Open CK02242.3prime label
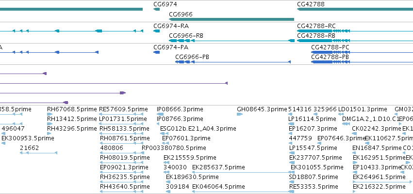The height and width of the screenshot is (194, 413). click(377, 129)
